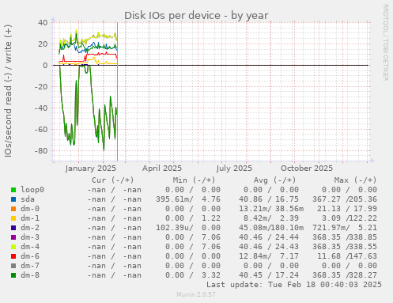Click the dm-8 avg value '40.45 / 17.24'
The image size is (393, 303).
tap(269, 275)
